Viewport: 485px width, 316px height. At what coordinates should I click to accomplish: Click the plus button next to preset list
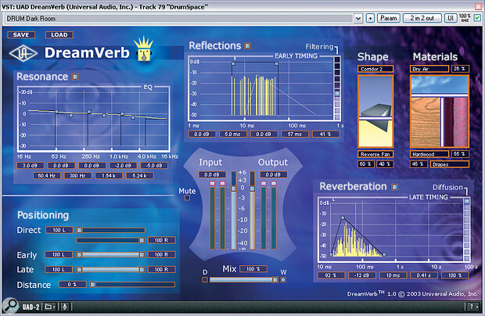tap(370, 18)
